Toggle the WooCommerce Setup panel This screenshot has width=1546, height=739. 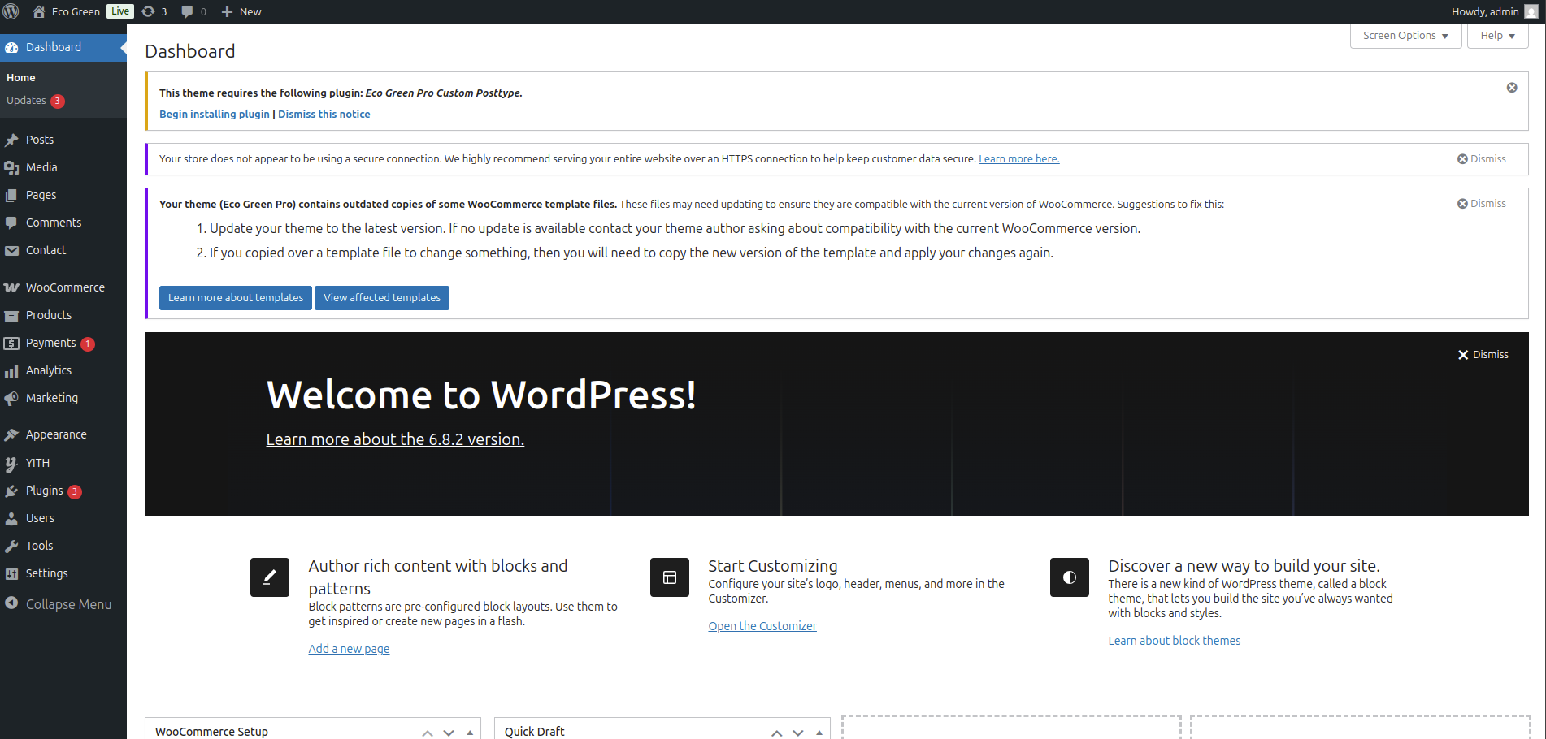coord(470,732)
